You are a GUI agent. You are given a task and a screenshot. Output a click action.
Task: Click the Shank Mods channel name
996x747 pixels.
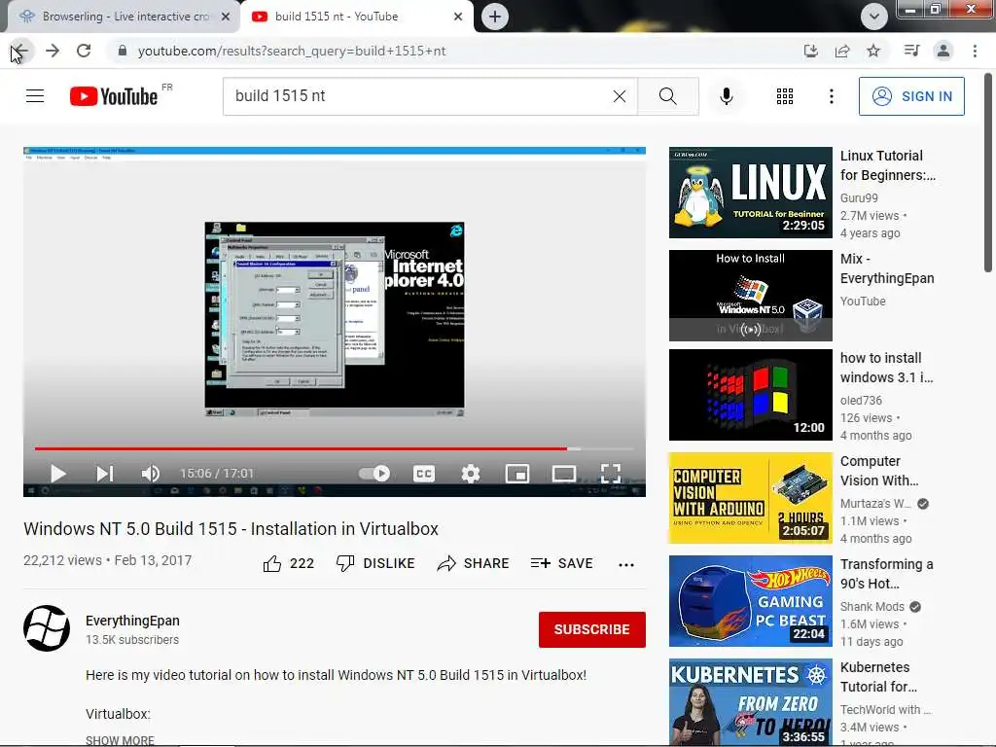[x=872, y=607]
